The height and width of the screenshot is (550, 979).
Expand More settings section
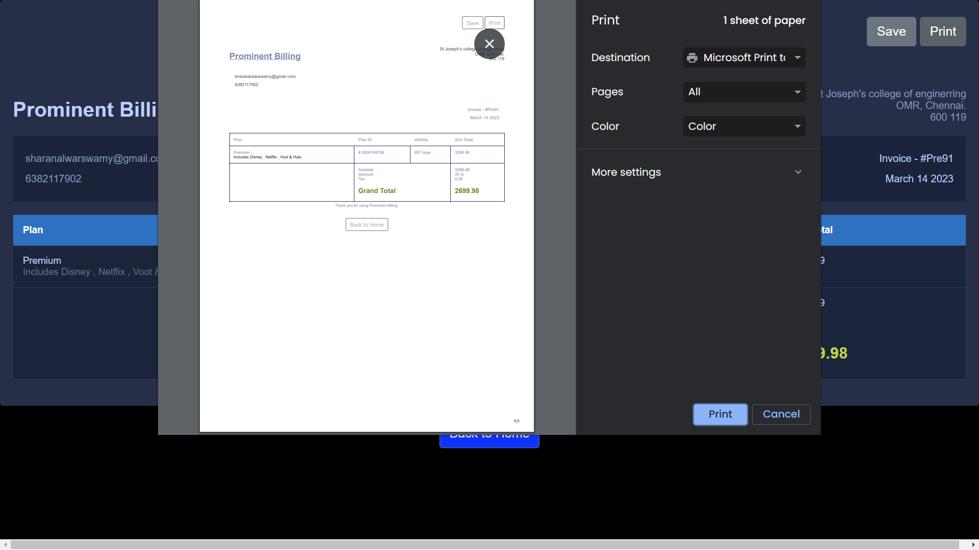(x=698, y=172)
